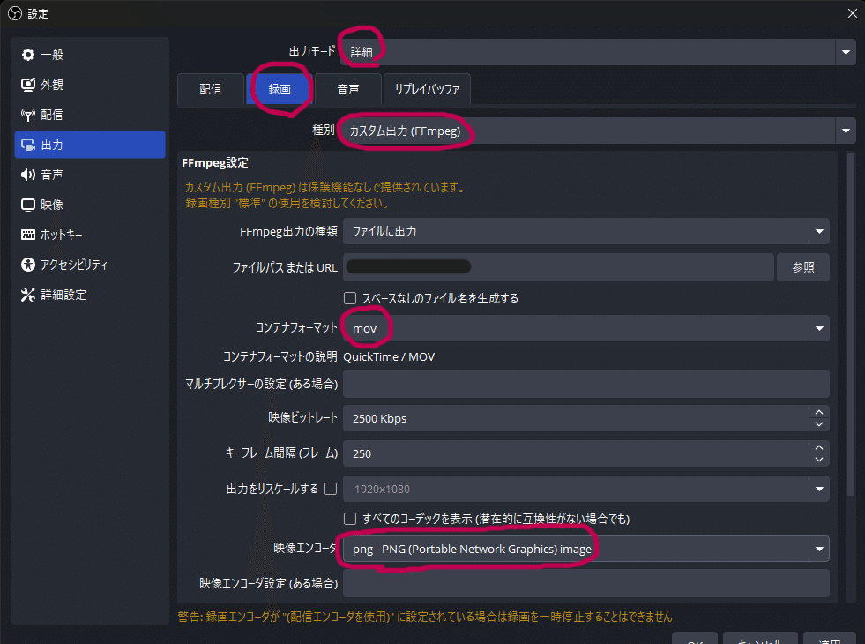Enable スペースなしのファイル名を生成する checkbox
Image resolution: width=865 pixels, height=644 pixels.
pos(350,297)
